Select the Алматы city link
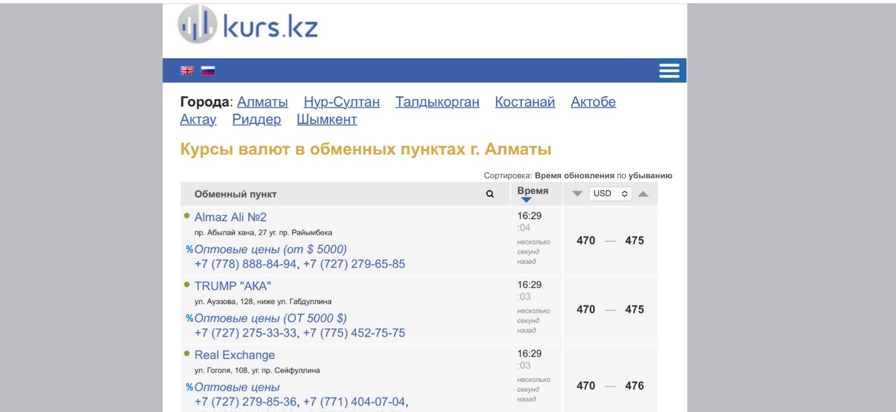This screenshot has height=412, width=896. 262,102
